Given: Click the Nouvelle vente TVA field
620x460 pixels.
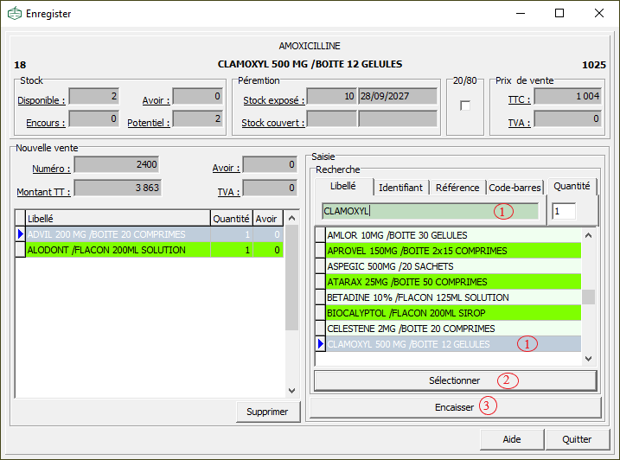Looking at the screenshot, I should pos(270,188).
